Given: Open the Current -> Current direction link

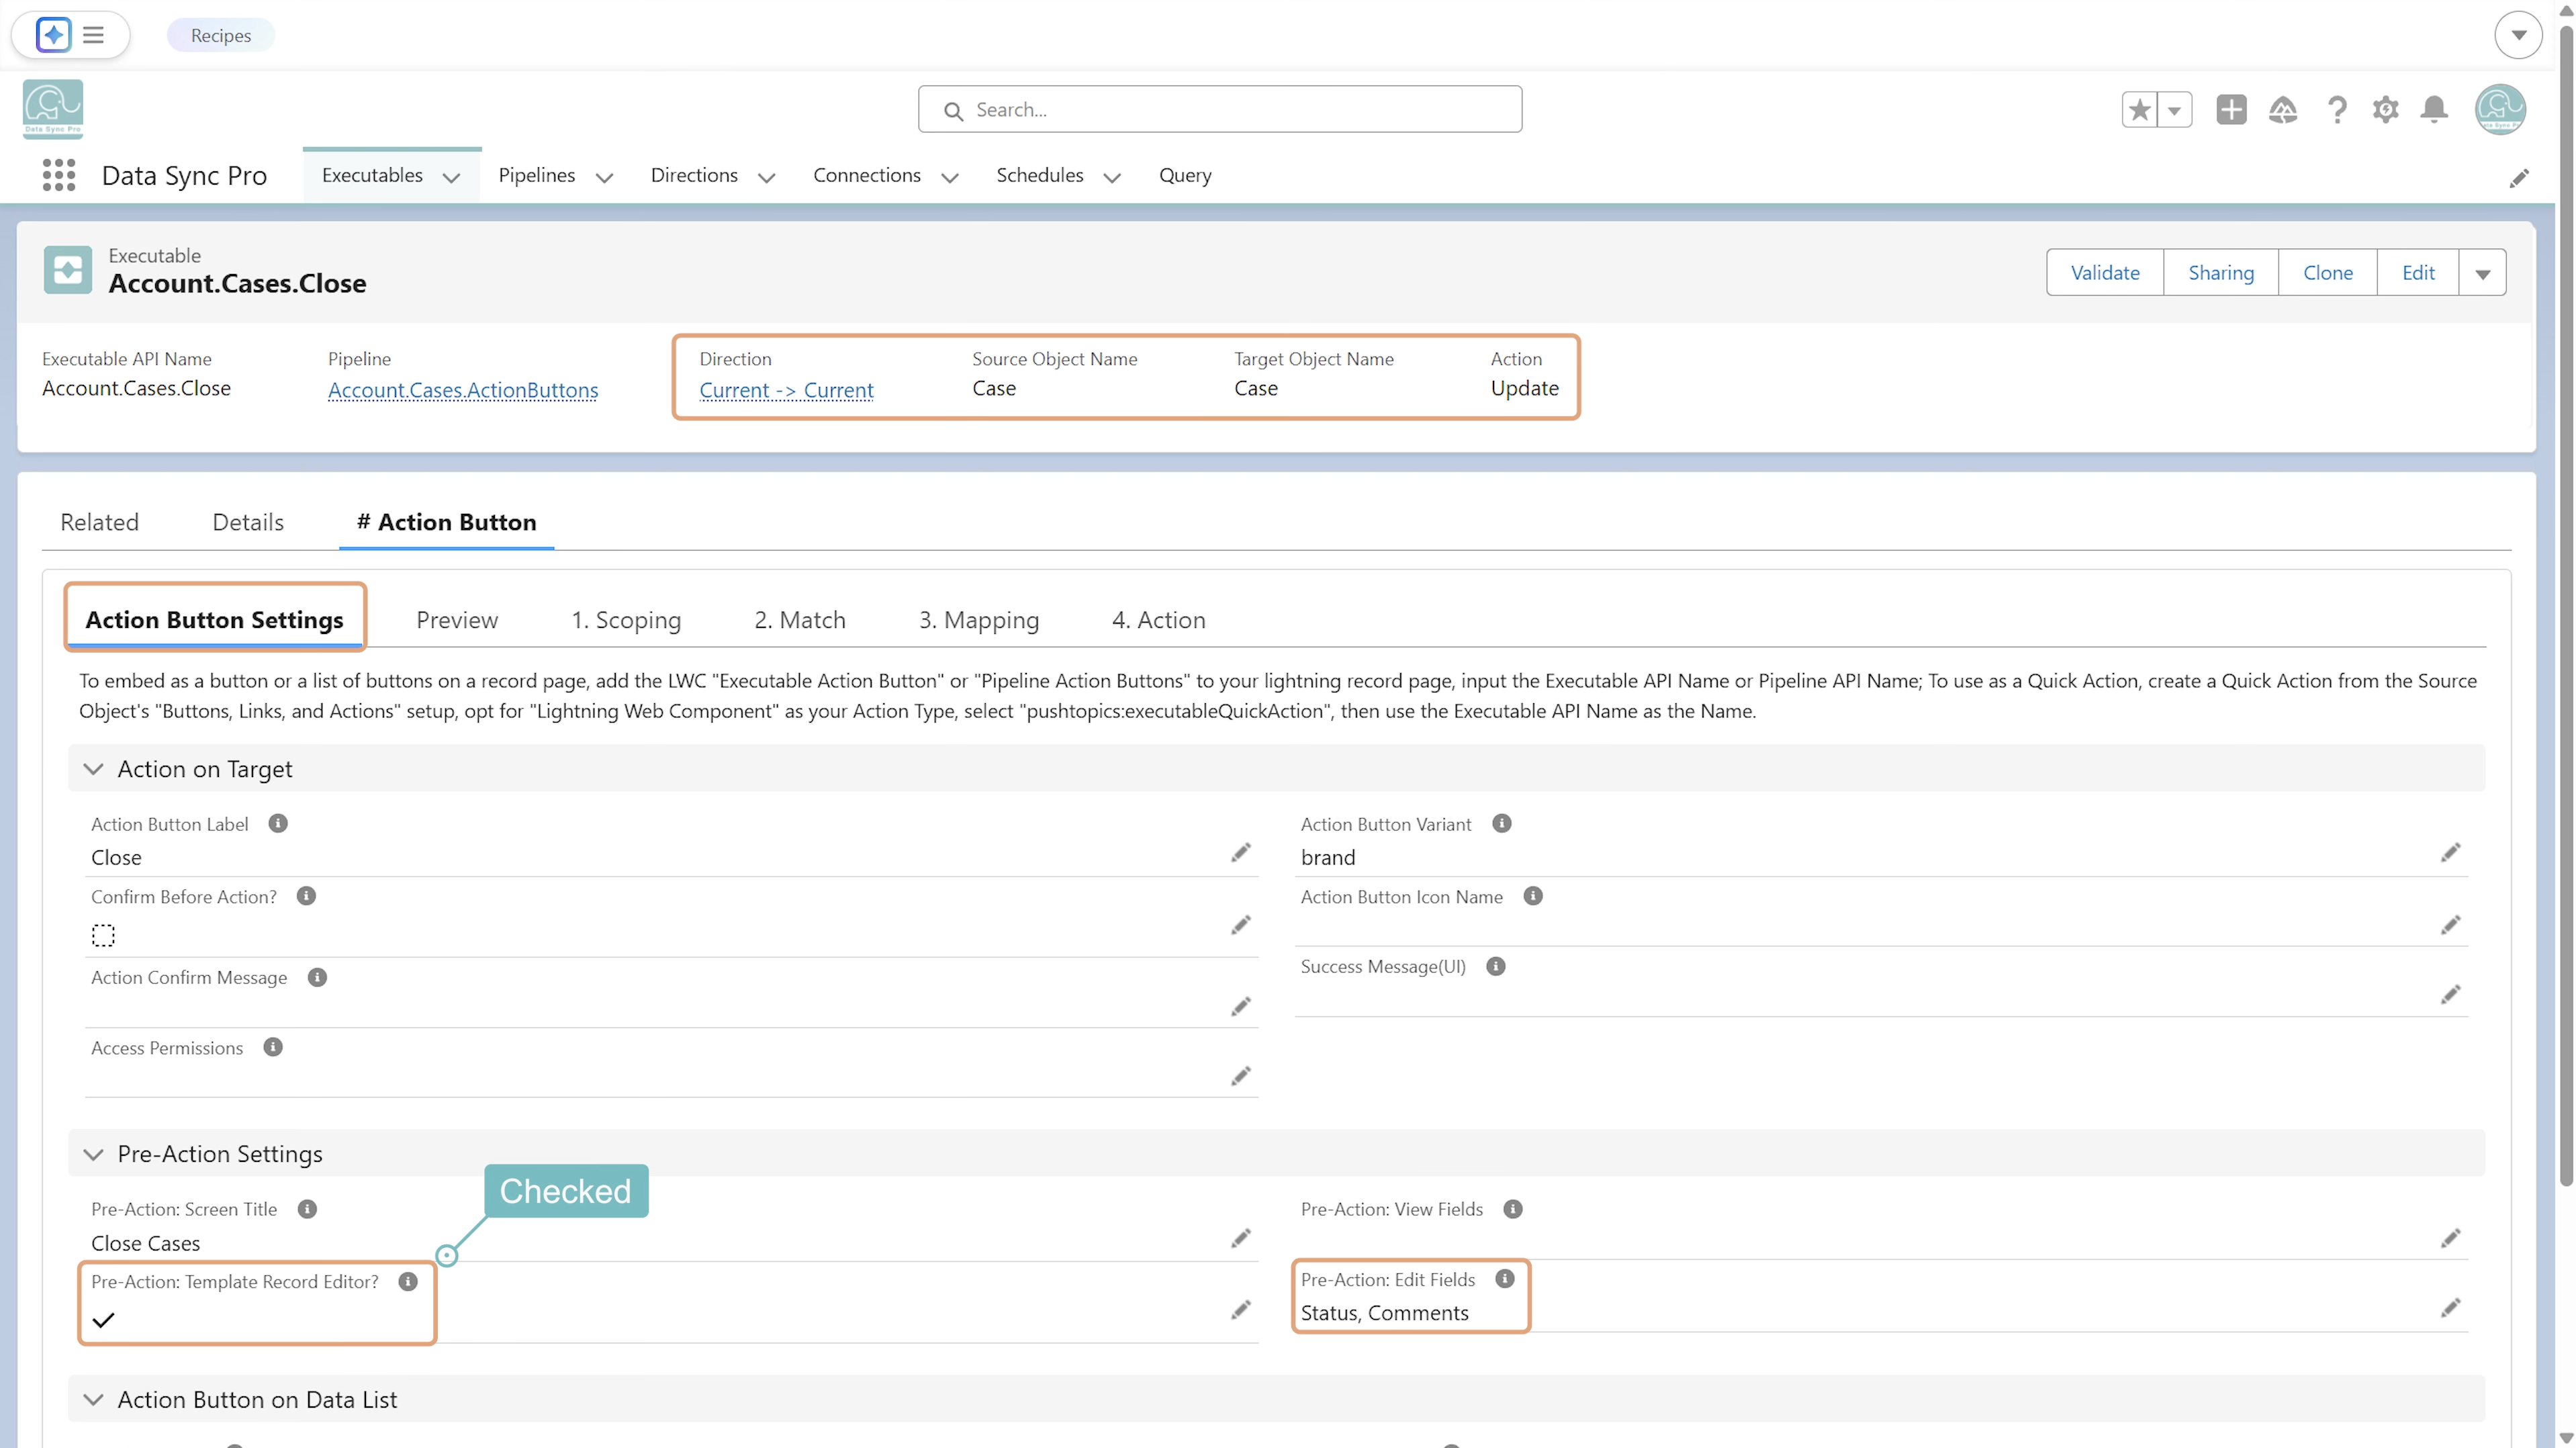Looking at the screenshot, I should pyautogui.click(x=786, y=390).
